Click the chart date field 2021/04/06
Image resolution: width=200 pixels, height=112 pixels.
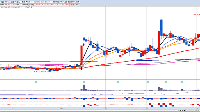(74, 2)
